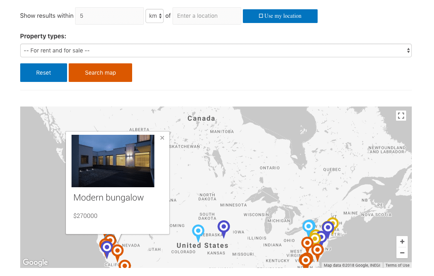Focus the radius distance input field
This screenshot has height=276, width=434.
pos(110,16)
